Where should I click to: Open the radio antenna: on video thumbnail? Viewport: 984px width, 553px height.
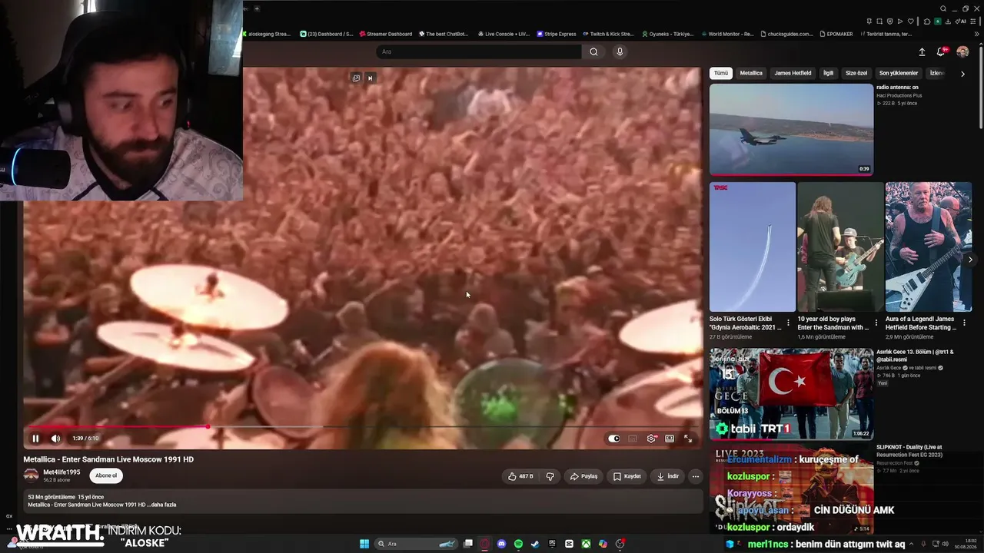791,129
